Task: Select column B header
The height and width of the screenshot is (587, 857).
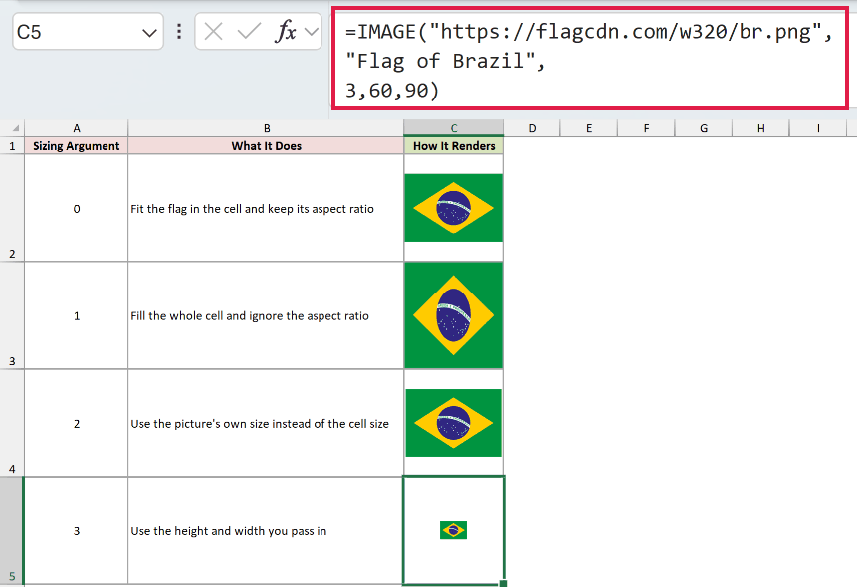Action: click(266, 128)
